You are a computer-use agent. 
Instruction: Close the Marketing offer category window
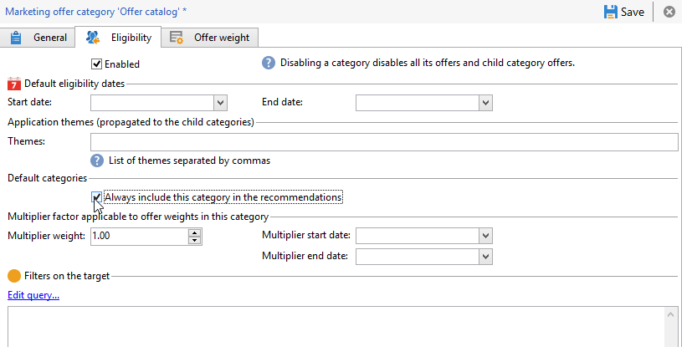click(x=669, y=12)
